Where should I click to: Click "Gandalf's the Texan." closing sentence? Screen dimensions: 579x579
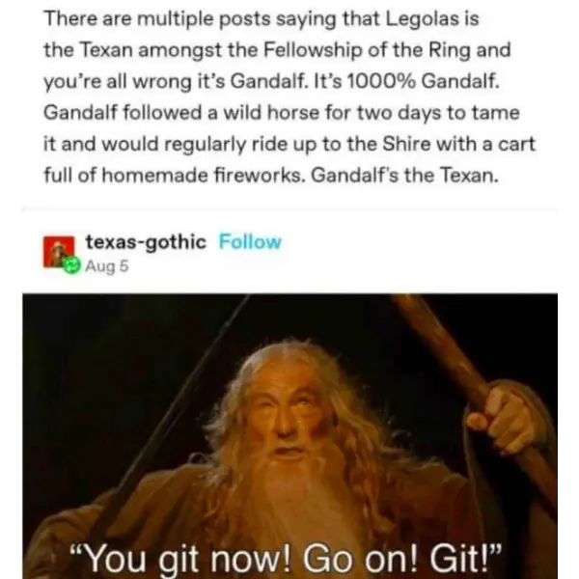pyautogui.click(x=404, y=175)
